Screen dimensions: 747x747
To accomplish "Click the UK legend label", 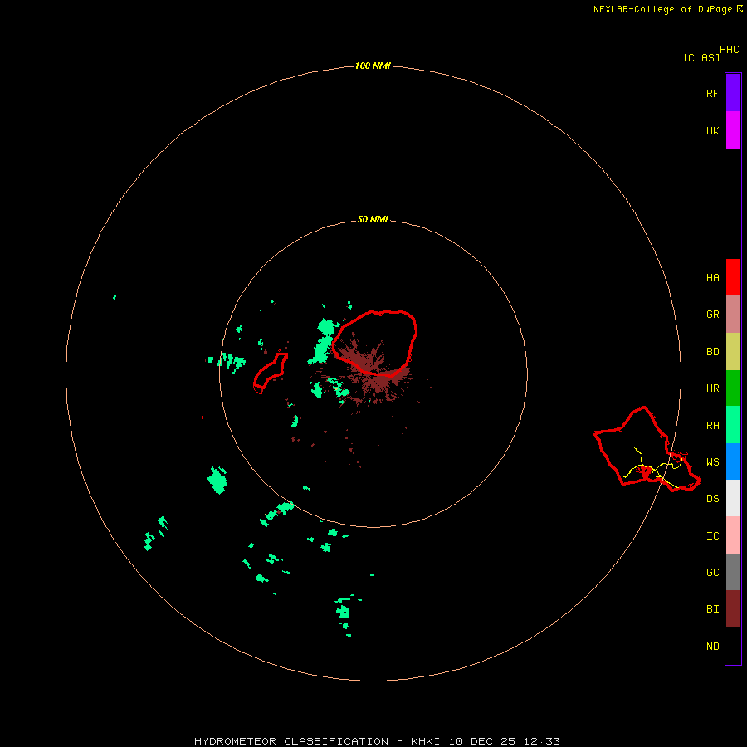I will [x=713, y=130].
